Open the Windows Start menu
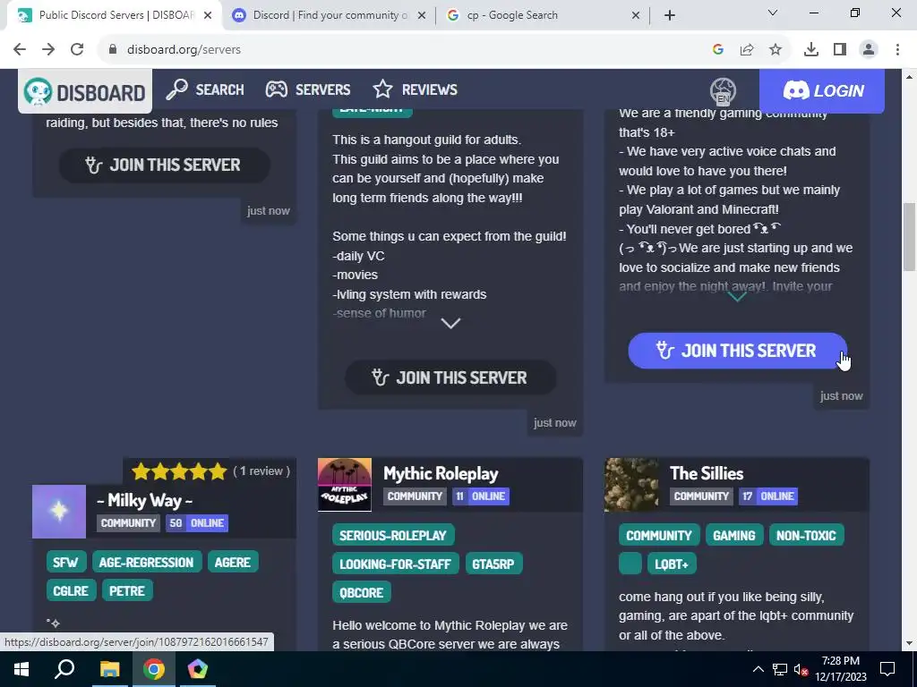 [21, 669]
